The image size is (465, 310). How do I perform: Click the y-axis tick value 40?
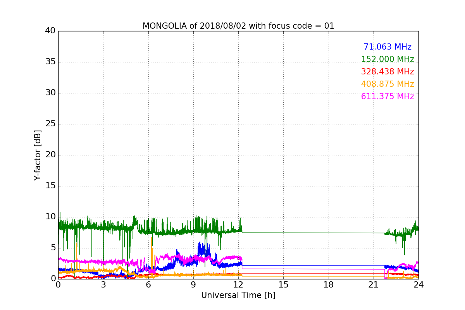pyautogui.click(x=50, y=31)
